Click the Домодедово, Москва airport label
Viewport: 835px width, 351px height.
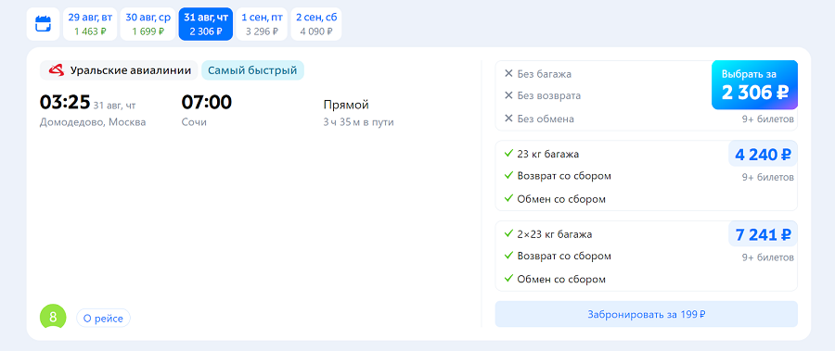point(93,122)
